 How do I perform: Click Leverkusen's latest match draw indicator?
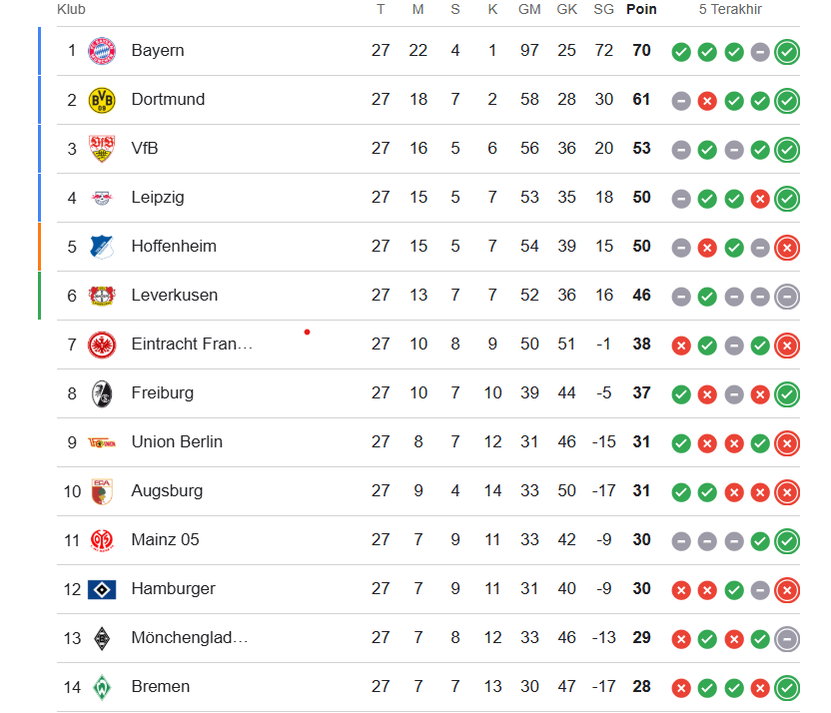787,297
